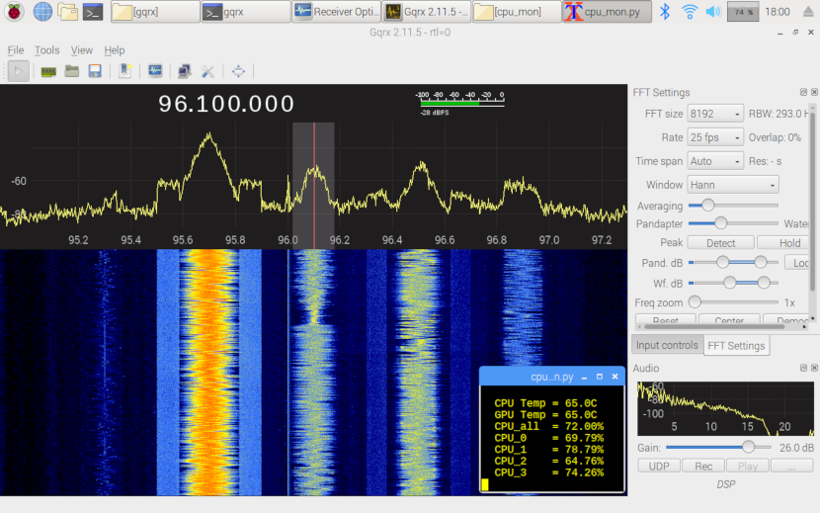Toggle the Peak Detect button
820x513 pixels.
coord(720,243)
